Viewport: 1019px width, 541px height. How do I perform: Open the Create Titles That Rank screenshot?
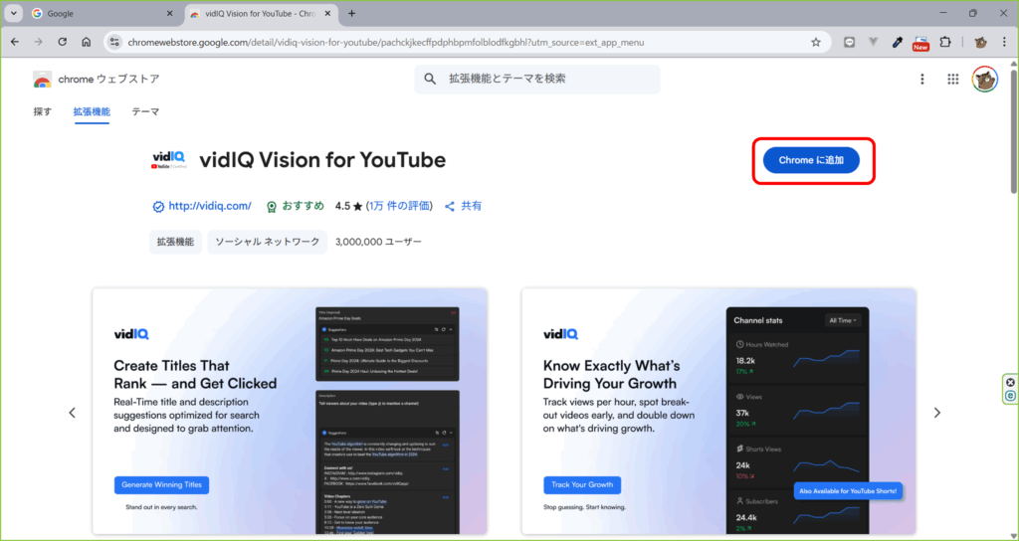pos(290,412)
